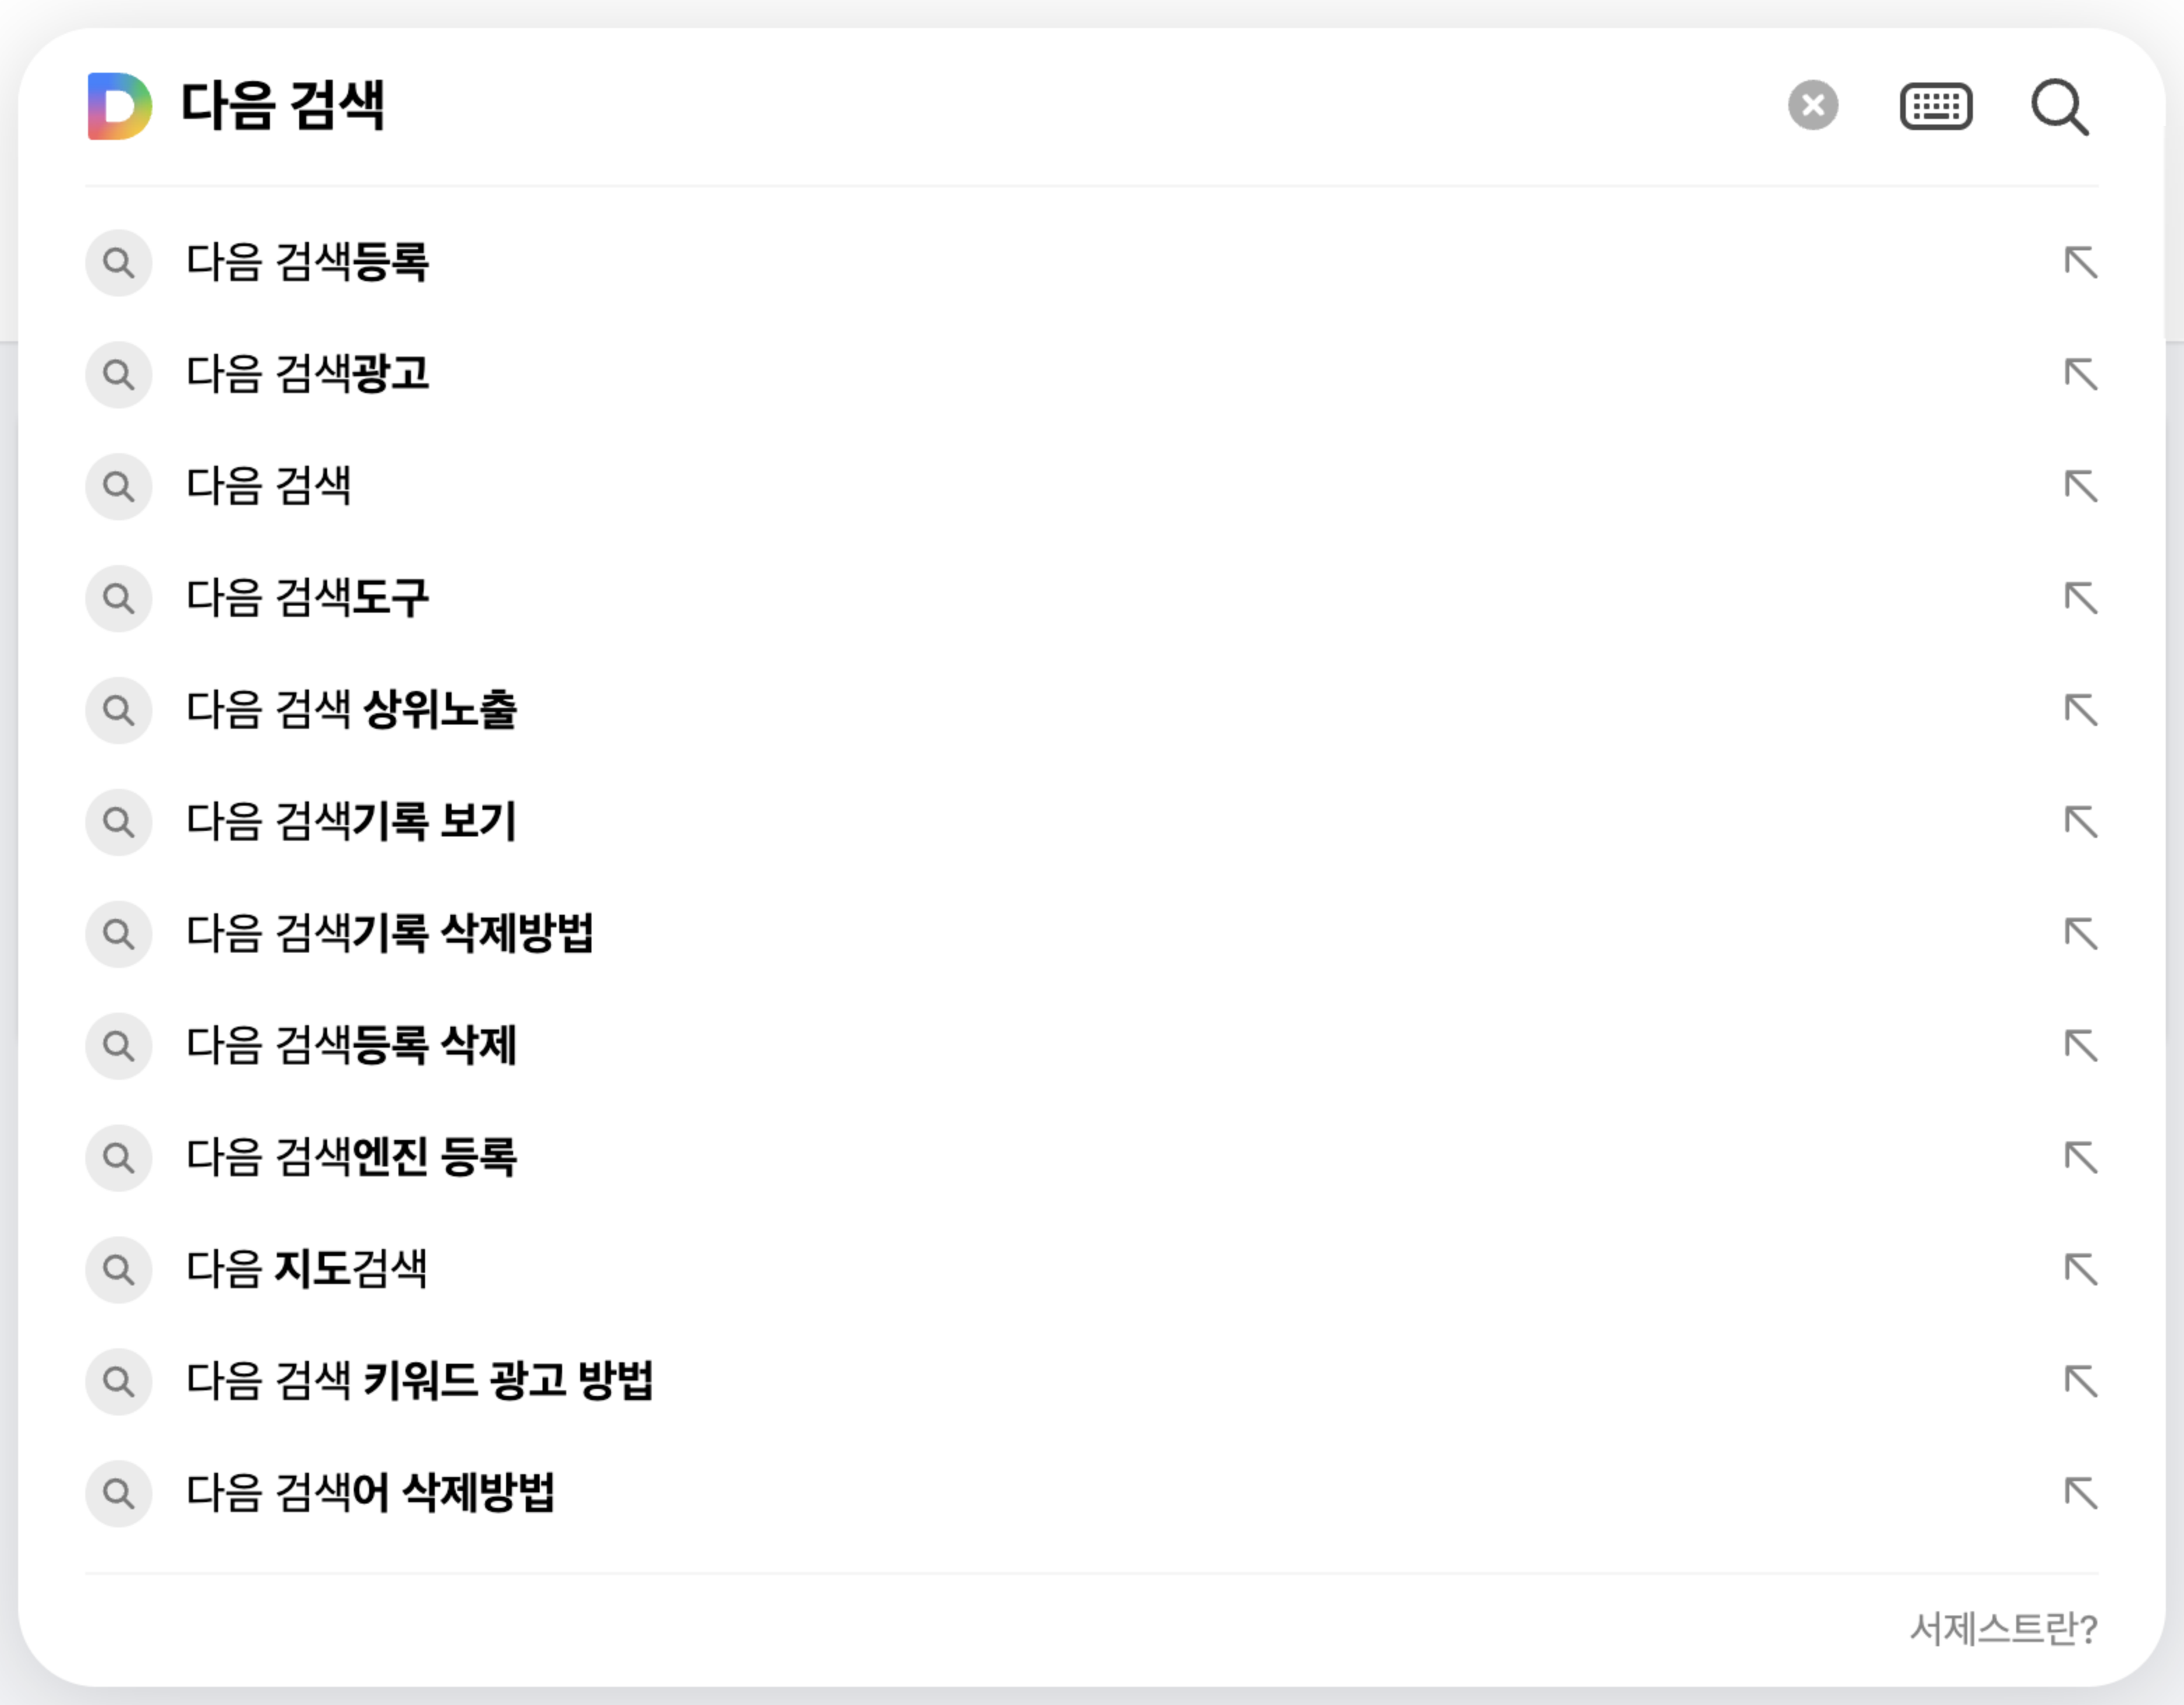Click the Daum logo icon
The width and height of the screenshot is (2184, 1705).
pos(120,106)
